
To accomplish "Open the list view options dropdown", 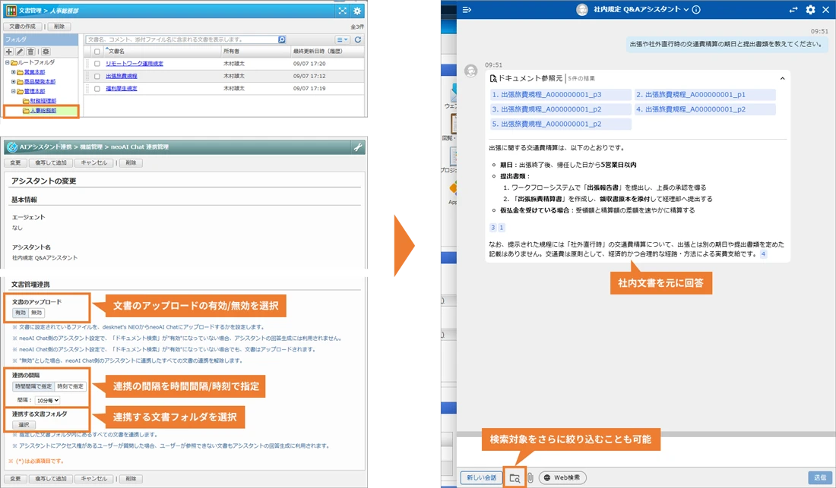I will tap(342, 40).
